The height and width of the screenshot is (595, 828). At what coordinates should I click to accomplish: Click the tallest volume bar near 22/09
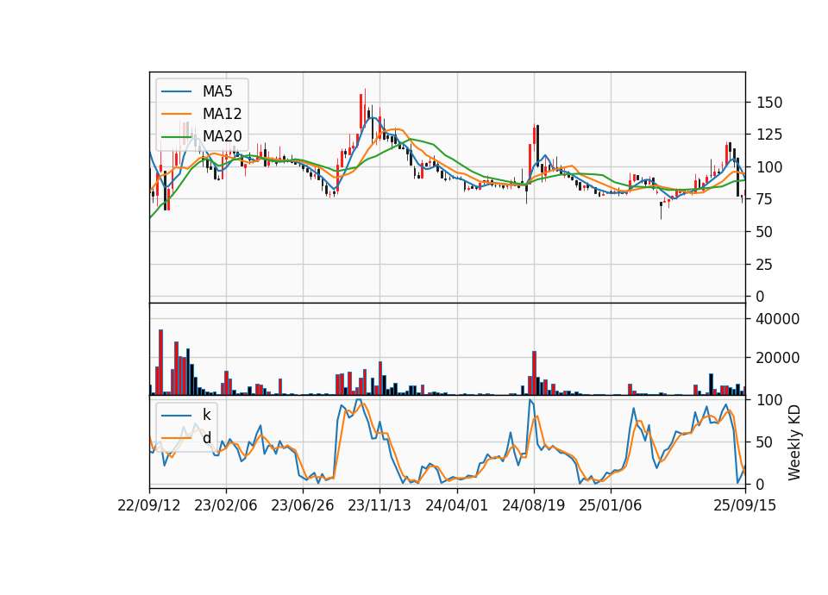point(161,362)
